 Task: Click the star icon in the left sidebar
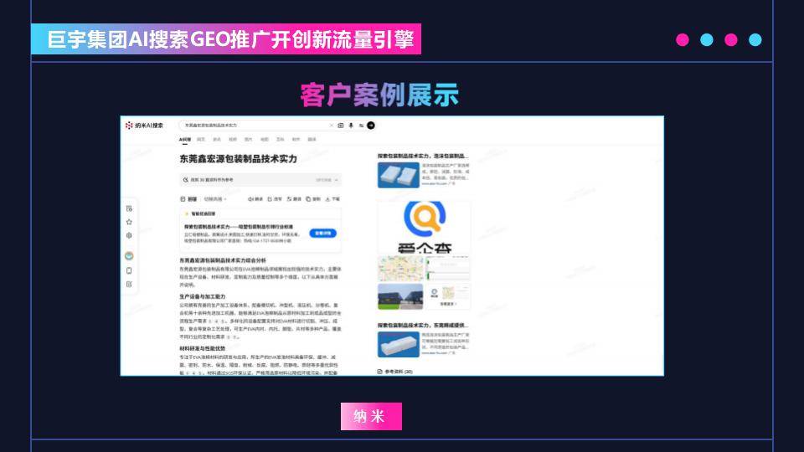click(129, 222)
